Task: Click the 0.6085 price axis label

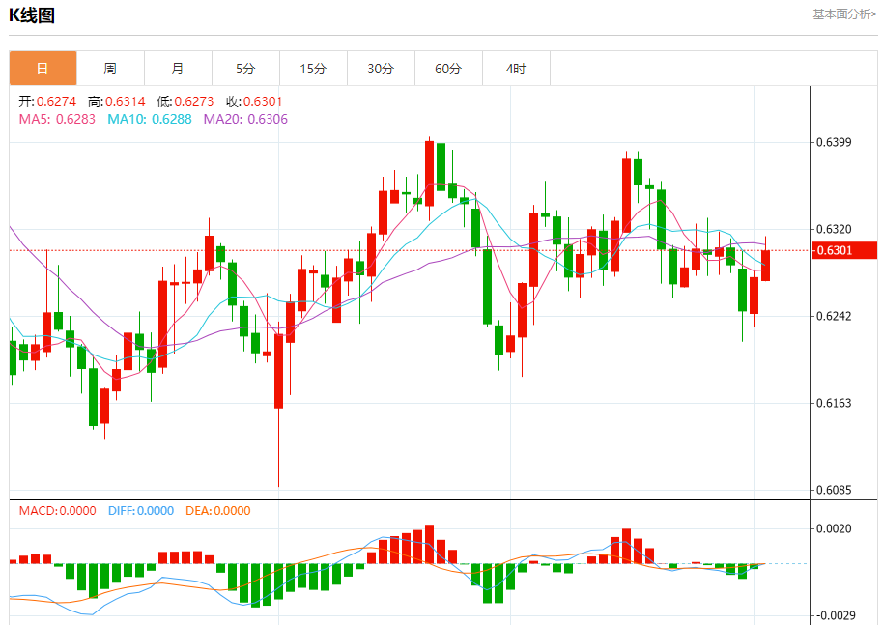Action: coord(834,491)
